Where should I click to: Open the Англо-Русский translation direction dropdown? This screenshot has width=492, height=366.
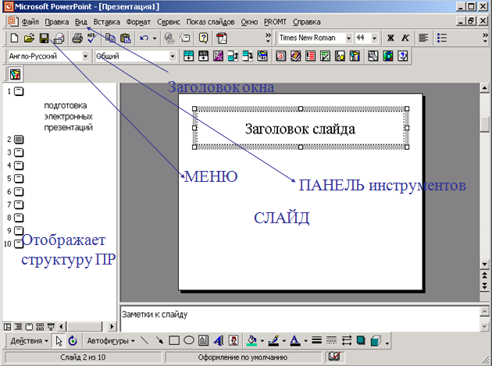[85, 56]
